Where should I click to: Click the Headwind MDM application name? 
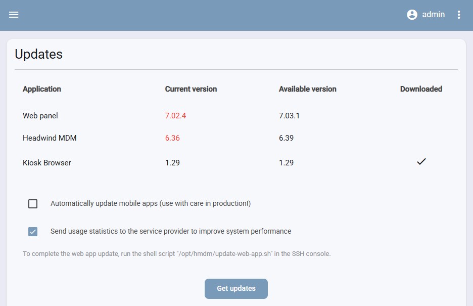pos(50,138)
